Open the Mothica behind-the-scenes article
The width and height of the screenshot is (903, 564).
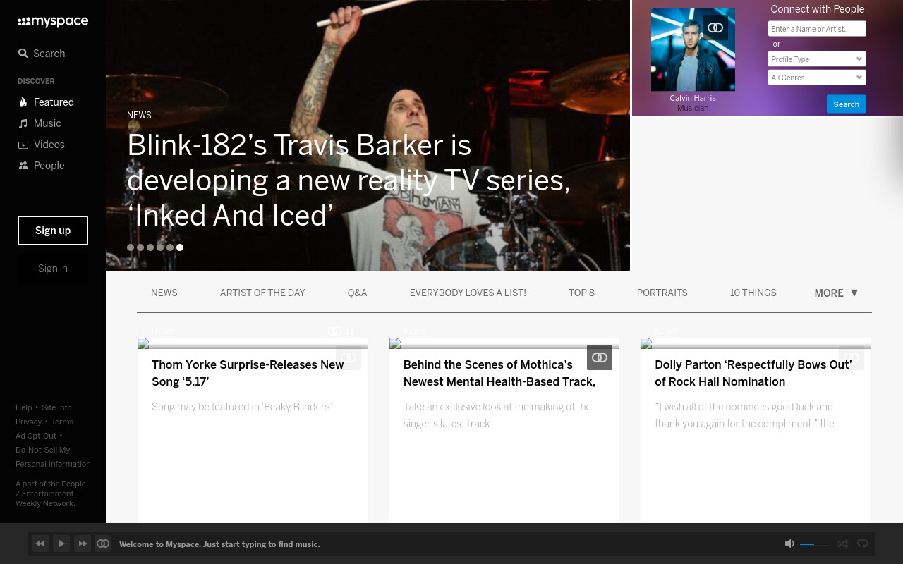[x=499, y=373]
